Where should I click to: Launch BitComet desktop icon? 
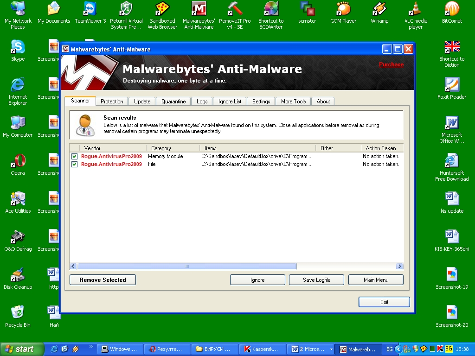pos(452,13)
